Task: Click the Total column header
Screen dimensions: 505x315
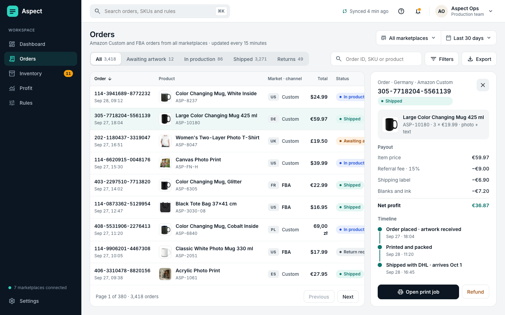Action: click(323, 79)
